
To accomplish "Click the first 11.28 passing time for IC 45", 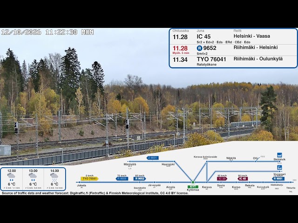I will coord(180,37).
